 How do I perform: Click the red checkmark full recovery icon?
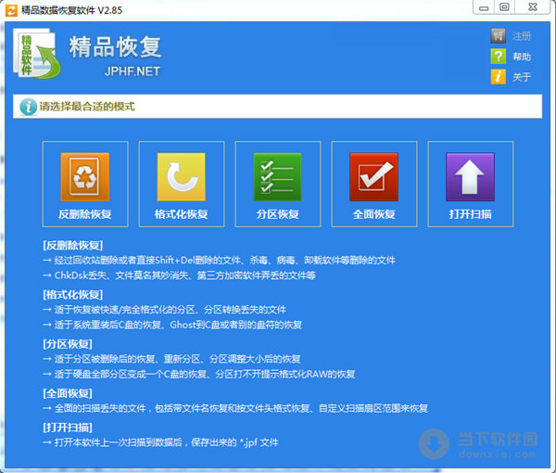[373, 177]
